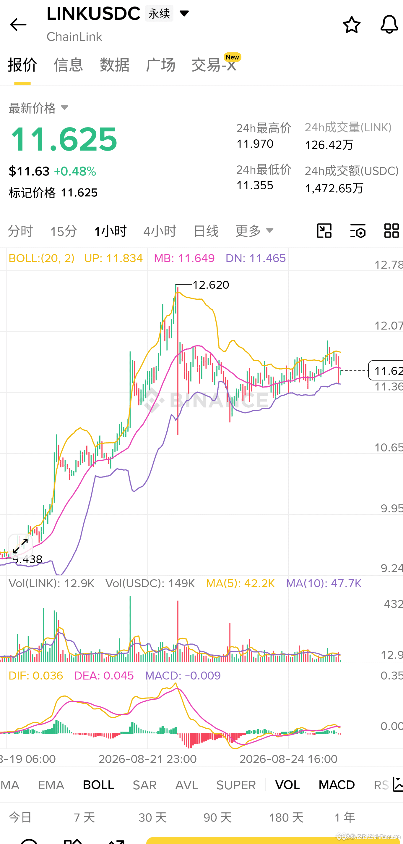Toggle the EMA indicator
Image resolution: width=403 pixels, height=844 pixels.
(51, 785)
